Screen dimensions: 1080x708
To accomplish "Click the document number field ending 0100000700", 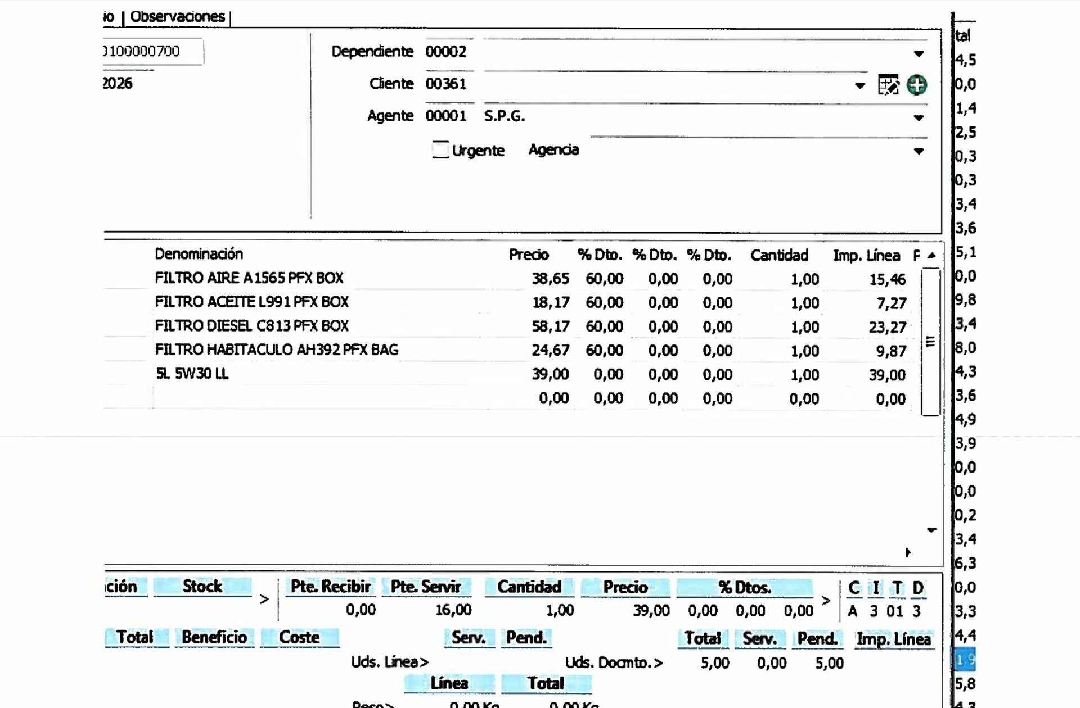I will (x=152, y=51).
